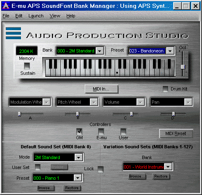Viewport: 202px width, 195px height.
Task: Open the Help menu
Action: (x=71, y=16)
